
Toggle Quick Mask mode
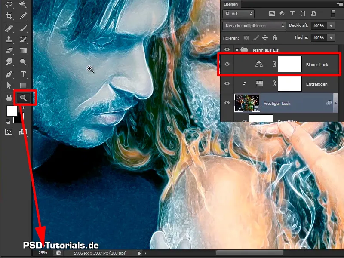(x=9, y=132)
